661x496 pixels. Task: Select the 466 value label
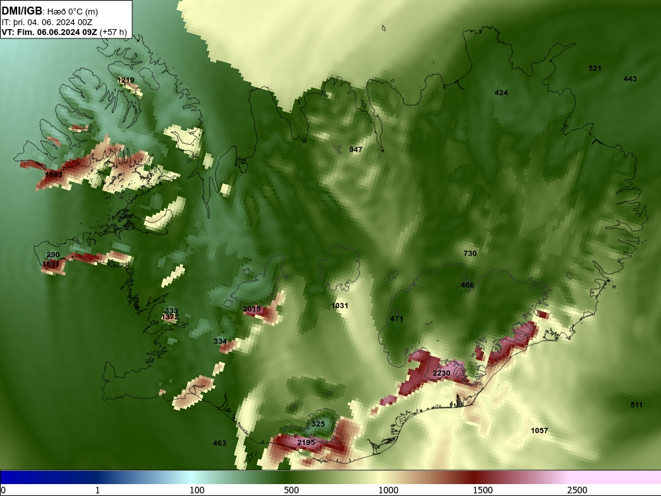click(467, 285)
